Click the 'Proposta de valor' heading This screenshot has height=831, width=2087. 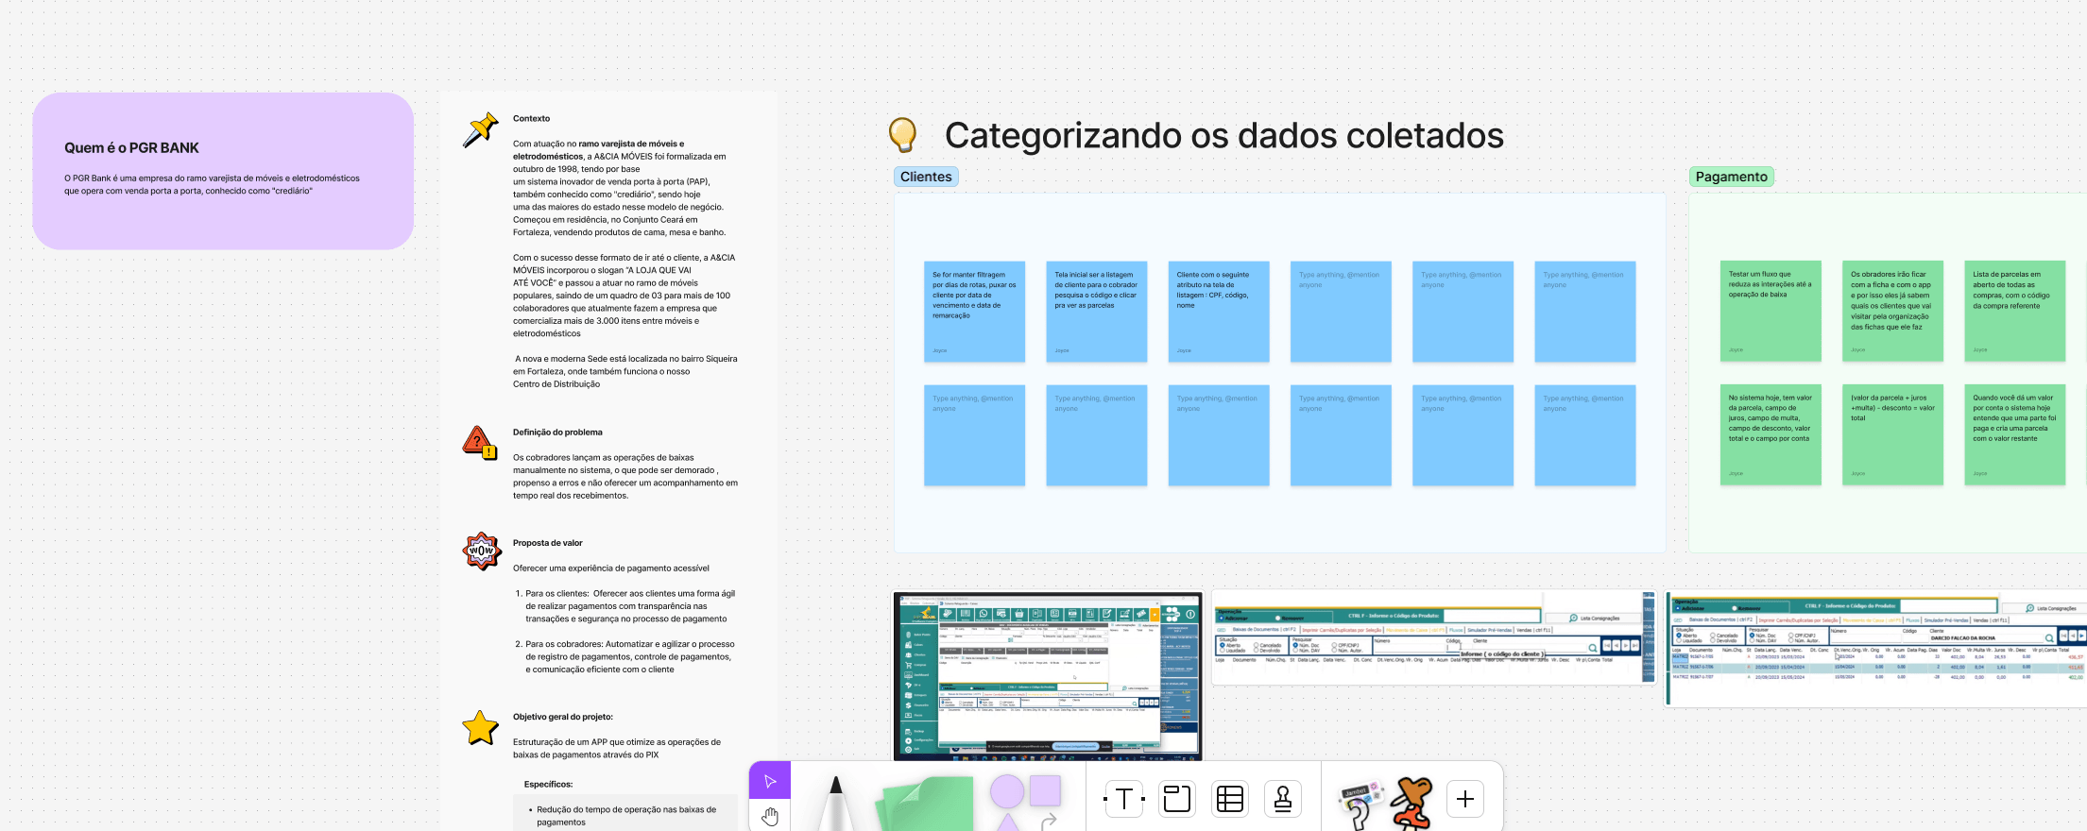click(x=548, y=543)
